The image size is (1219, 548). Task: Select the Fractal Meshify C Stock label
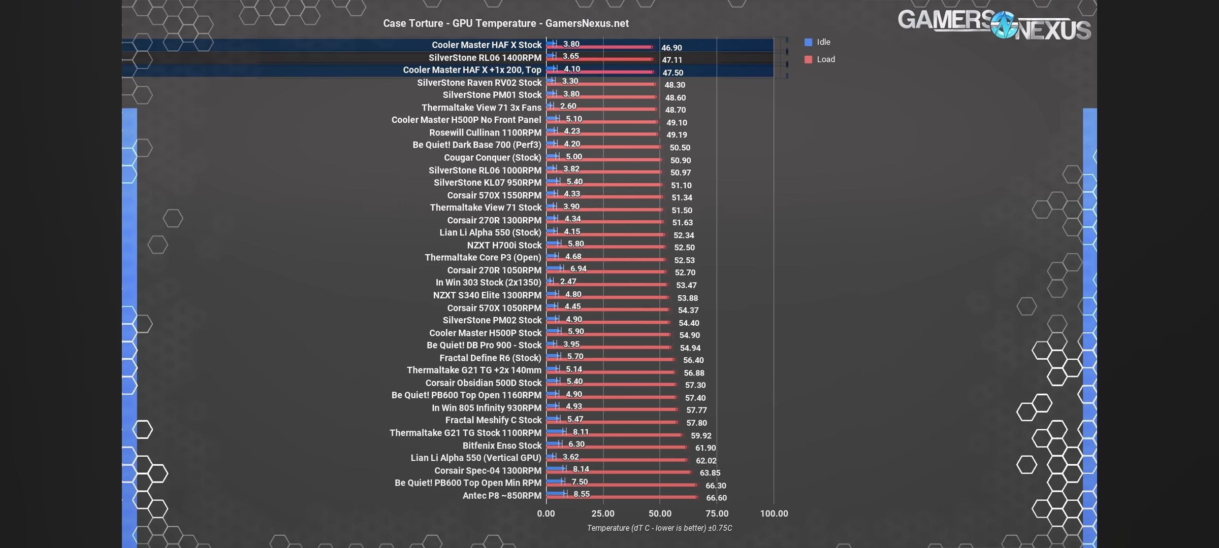point(493,420)
